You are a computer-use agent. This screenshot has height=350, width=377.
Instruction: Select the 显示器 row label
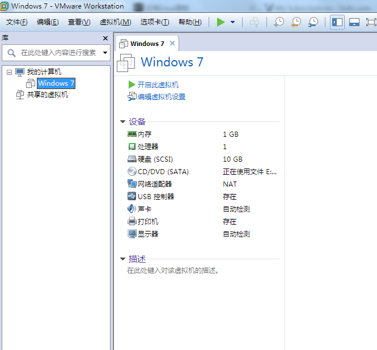[x=148, y=234]
